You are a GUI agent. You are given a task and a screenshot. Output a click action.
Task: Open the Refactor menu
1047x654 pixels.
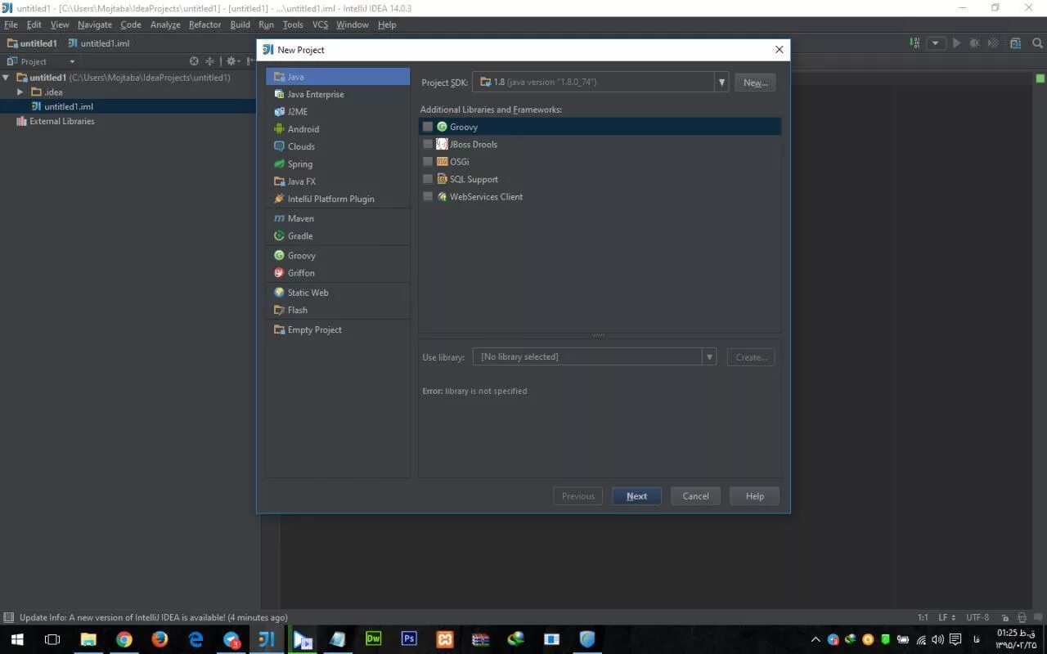coord(204,25)
